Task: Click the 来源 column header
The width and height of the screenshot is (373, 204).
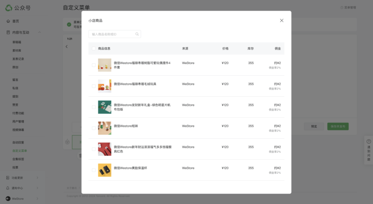Action: pos(185,49)
